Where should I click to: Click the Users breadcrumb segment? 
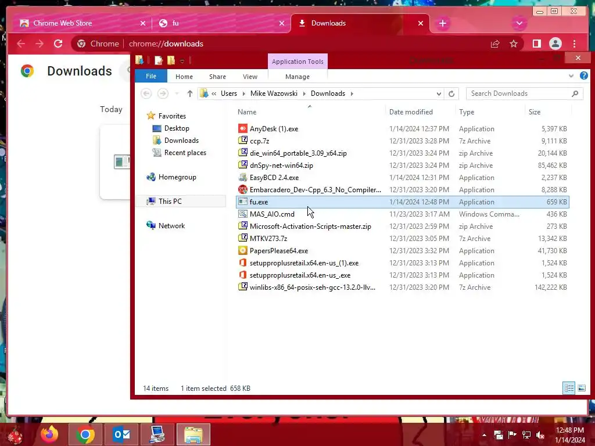tap(229, 93)
